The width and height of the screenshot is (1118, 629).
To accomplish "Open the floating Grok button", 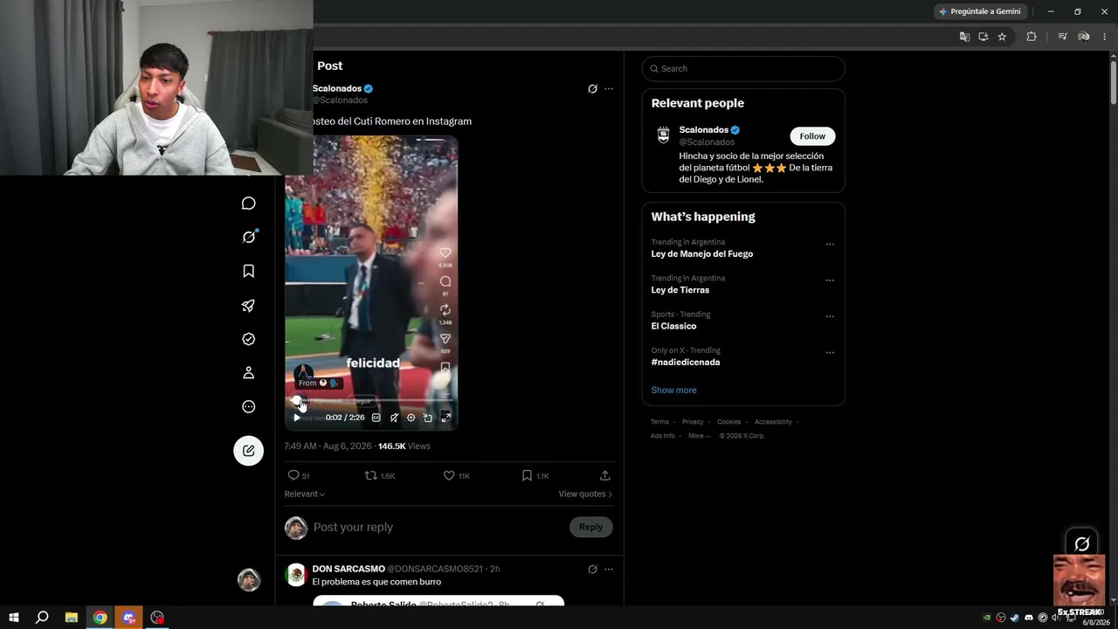I will click(x=1082, y=543).
